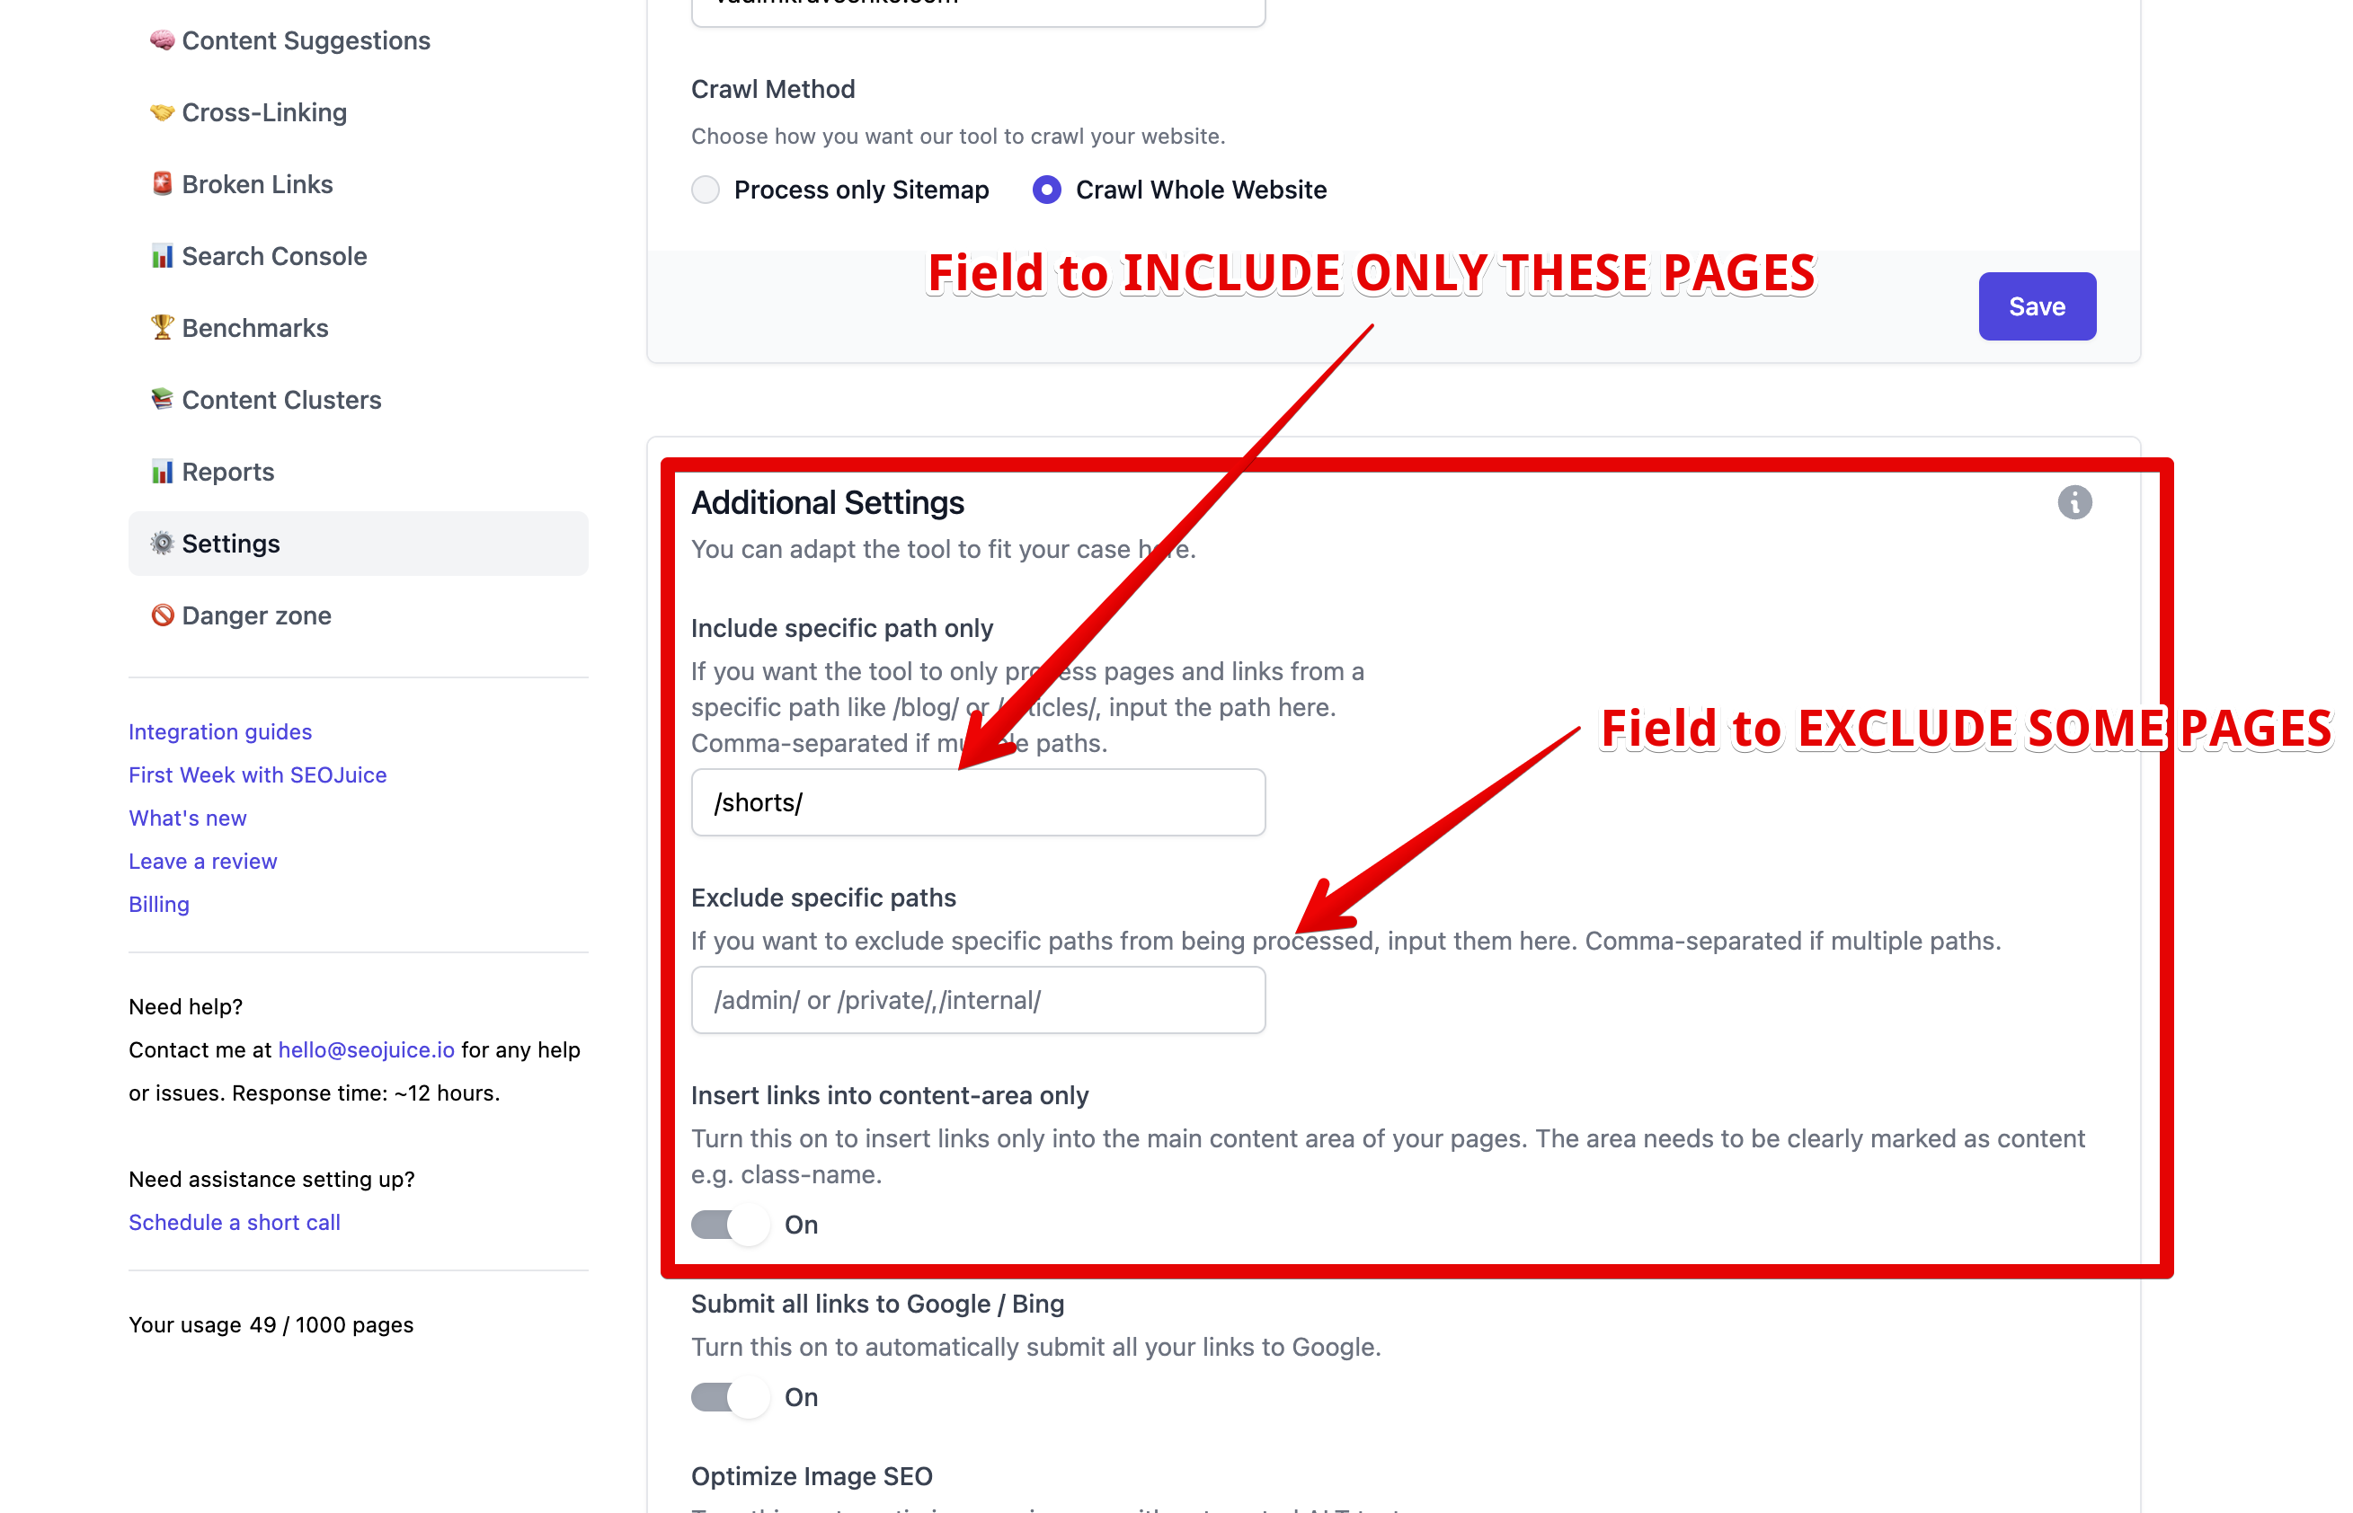Click the Include specific path input showing /shorts/
Image resolution: width=2353 pixels, height=1513 pixels.
977,801
